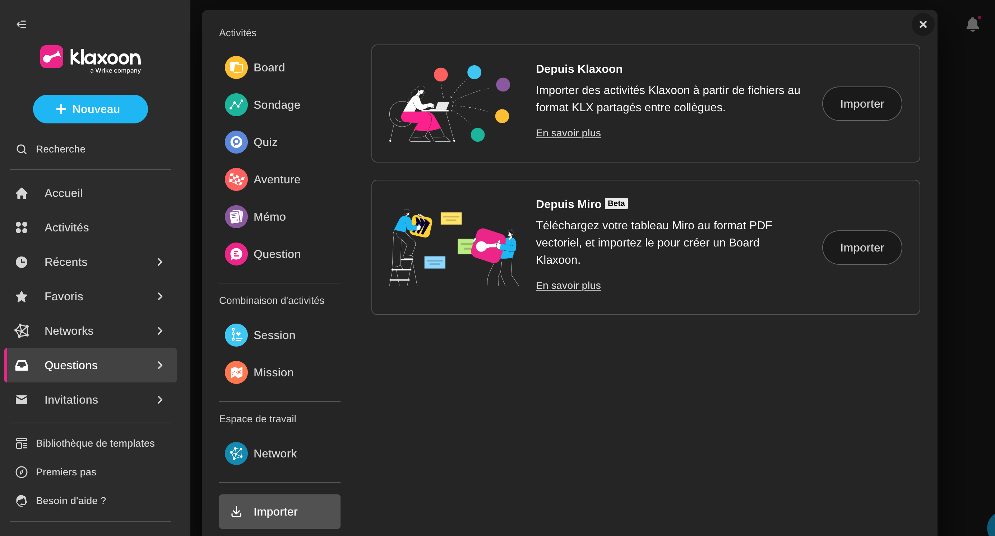The image size is (995, 536).
Task: Select the Mission combination icon
Action: click(236, 372)
